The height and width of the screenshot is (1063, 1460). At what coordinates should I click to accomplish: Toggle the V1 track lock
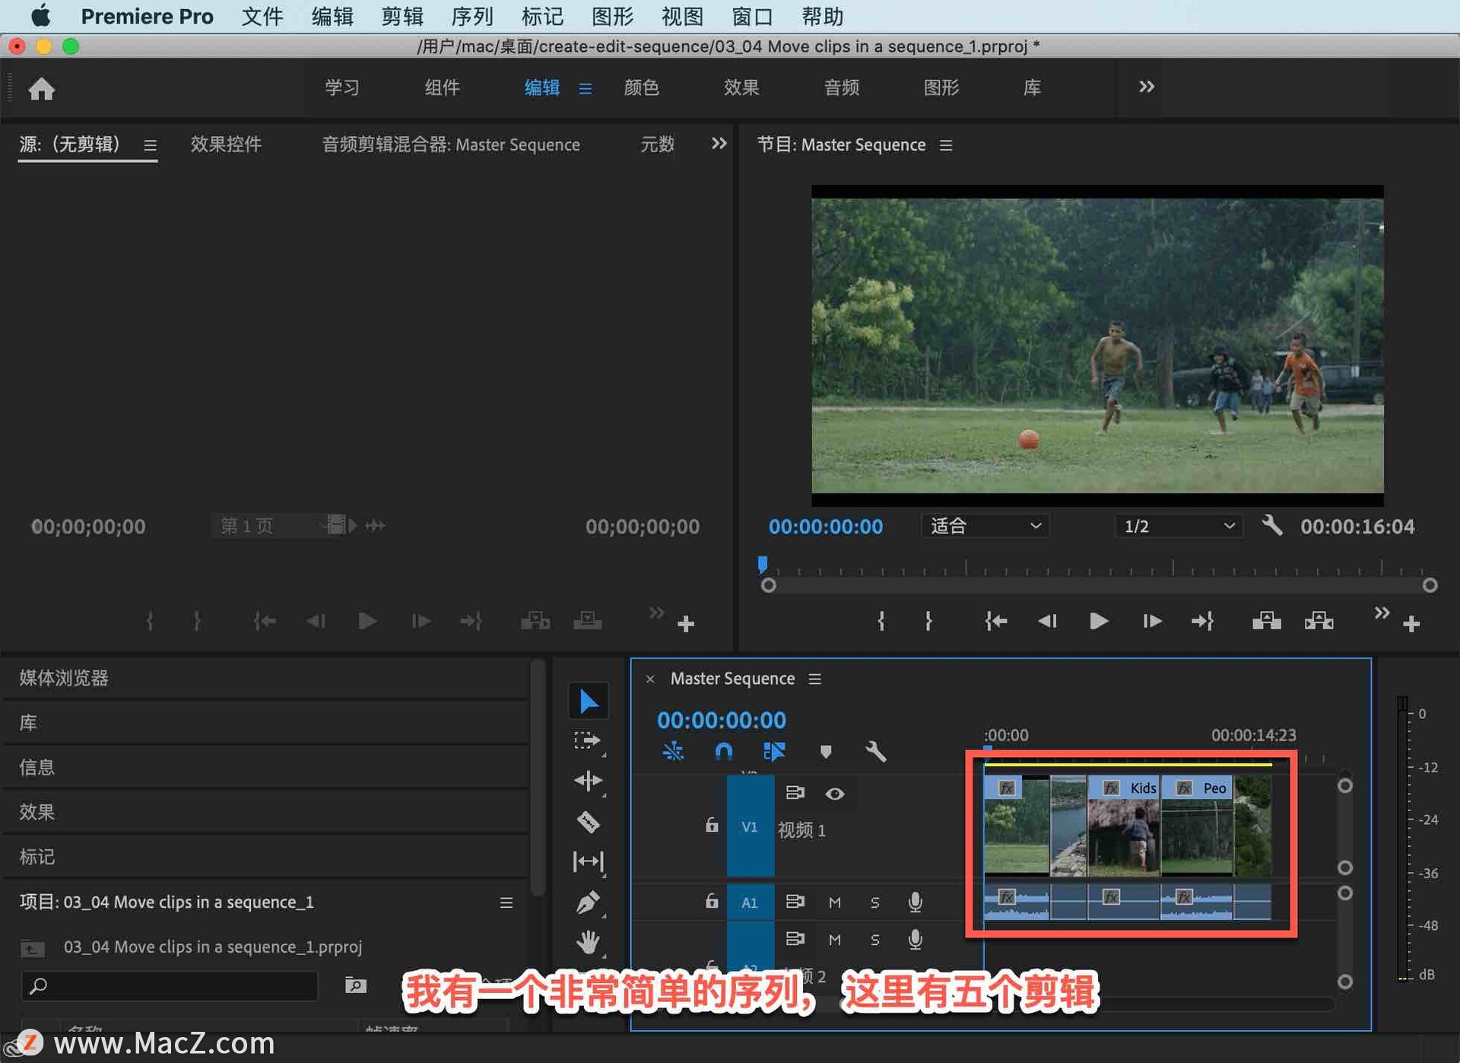coord(711,825)
